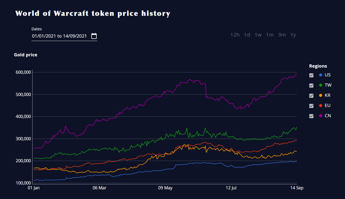Click the '100,000' y-axis value
This screenshot has width=345, height=199.
(x=23, y=183)
